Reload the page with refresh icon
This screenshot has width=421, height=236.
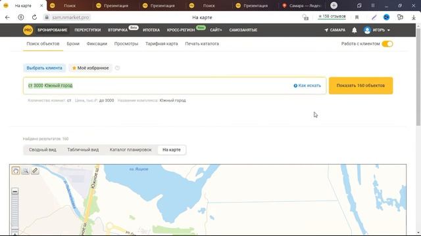(34, 18)
